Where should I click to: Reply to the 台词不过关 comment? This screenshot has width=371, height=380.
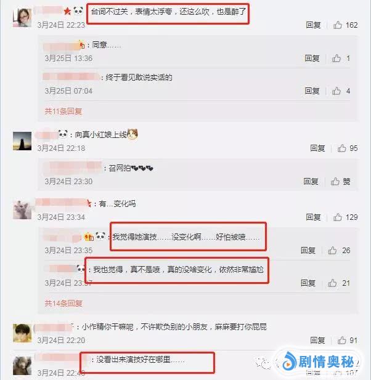click(313, 25)
